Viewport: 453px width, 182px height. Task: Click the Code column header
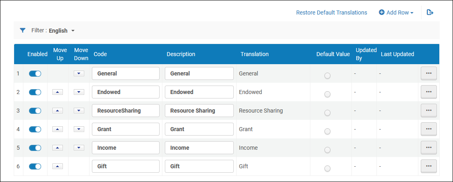coord(100,54)
